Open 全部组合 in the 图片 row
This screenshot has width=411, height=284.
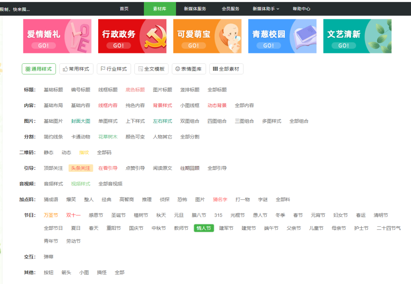pyautogui.click(x=299, y=121)
